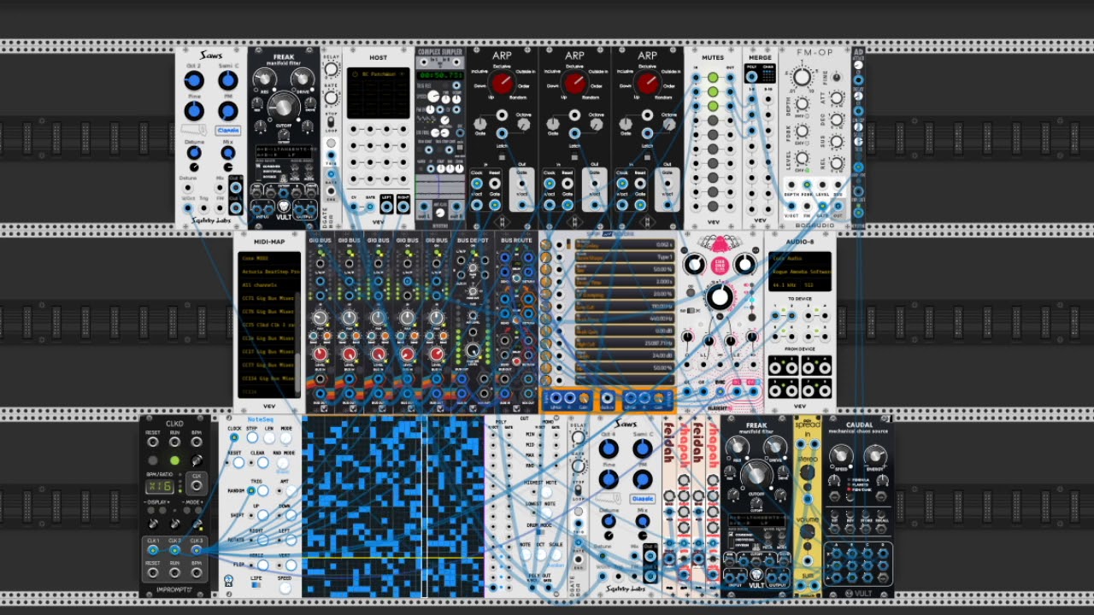Click the Classic button on the bottom-row Saws
This screenshot has width=1094, height=615.
pos(643,499)
